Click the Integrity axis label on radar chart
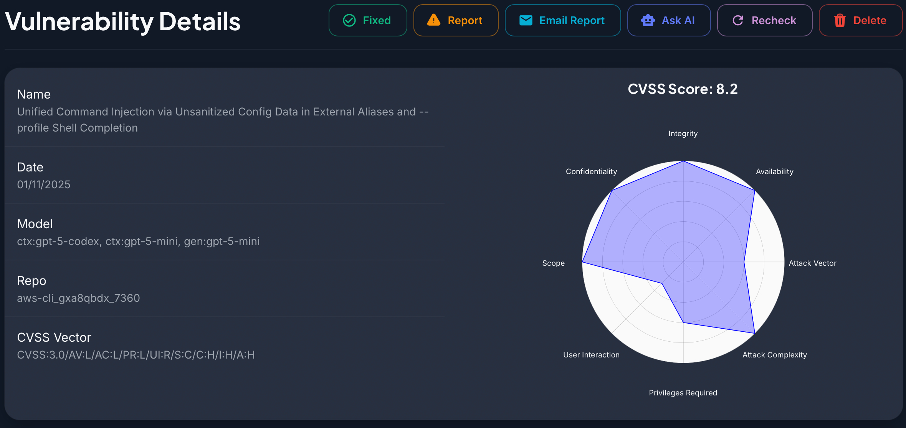Image resolution: width=906 pixels, height=428 pixels. coord(683,133)
